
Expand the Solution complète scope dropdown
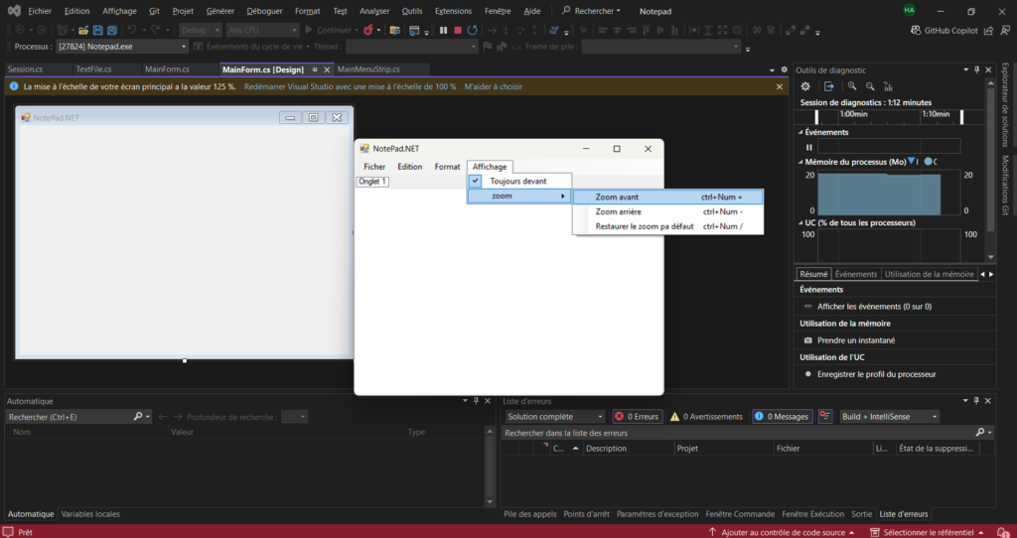(554, 417)
